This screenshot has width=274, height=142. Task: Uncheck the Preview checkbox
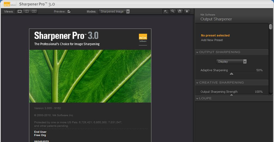coord(69,11)
